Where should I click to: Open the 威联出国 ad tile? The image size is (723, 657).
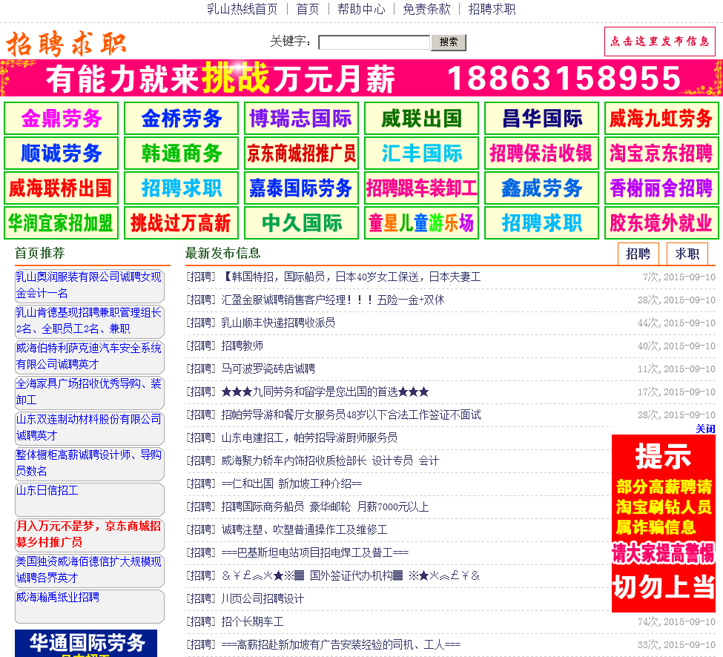coord(421,119)
